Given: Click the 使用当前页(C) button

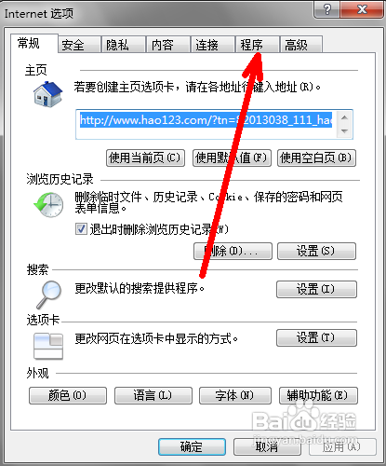Looking at the screenshot, I should click(x=145, y=158).
